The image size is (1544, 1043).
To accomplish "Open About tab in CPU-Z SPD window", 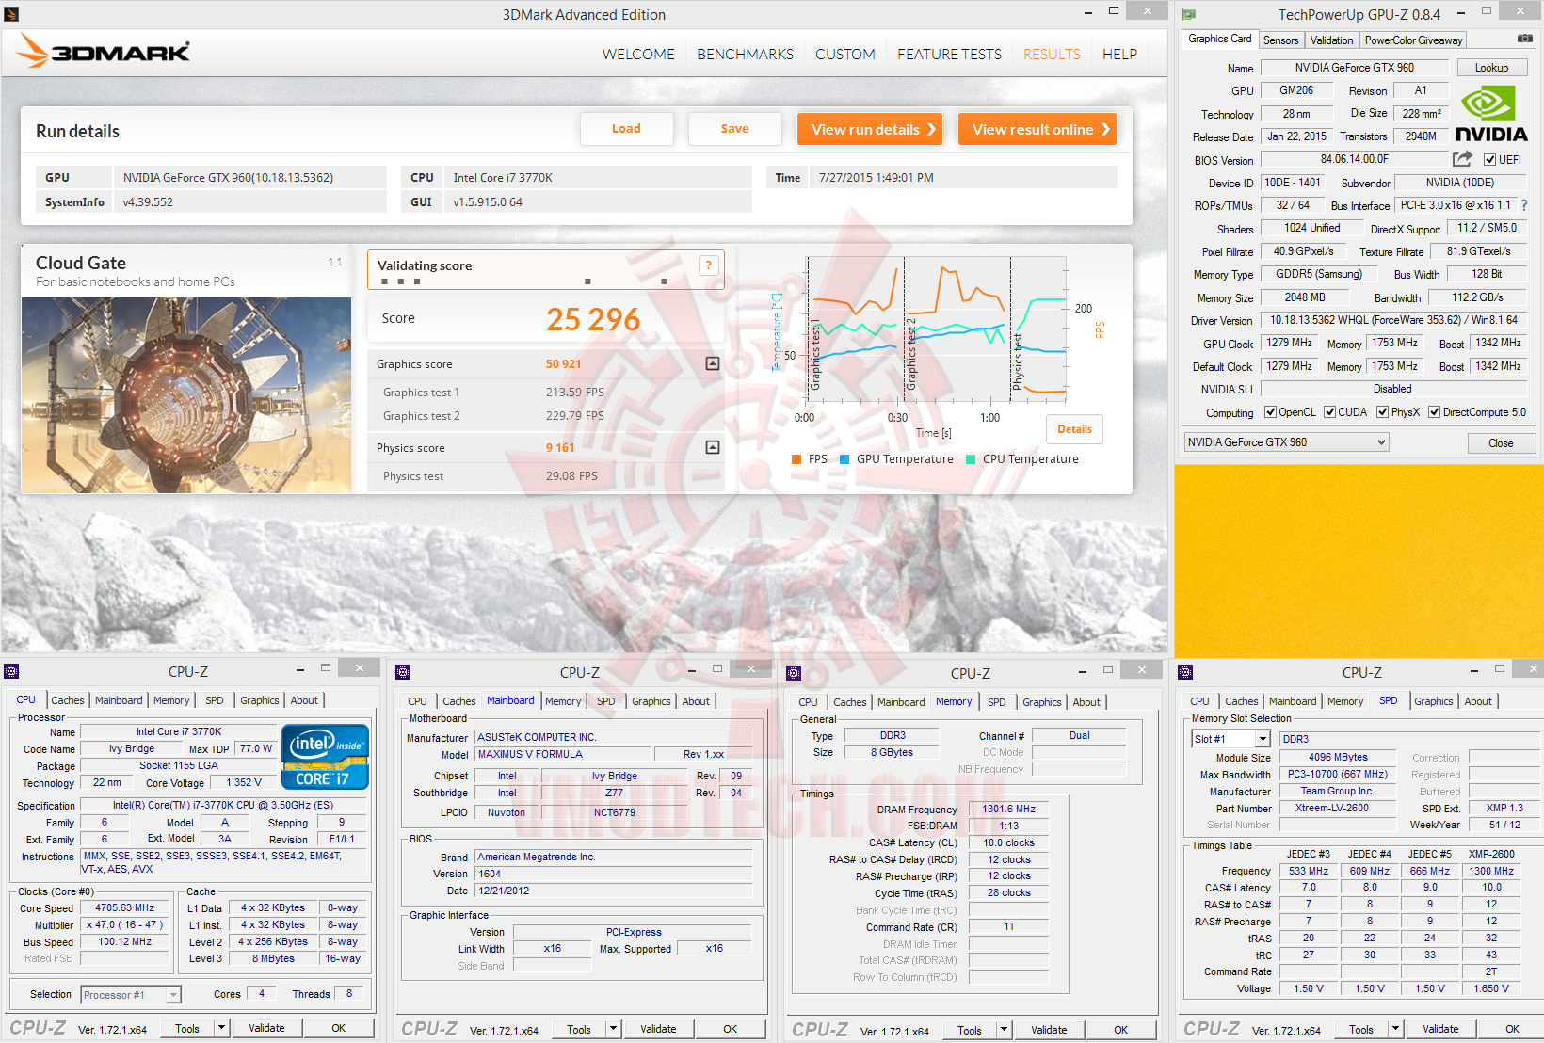I will [1478, 701].
